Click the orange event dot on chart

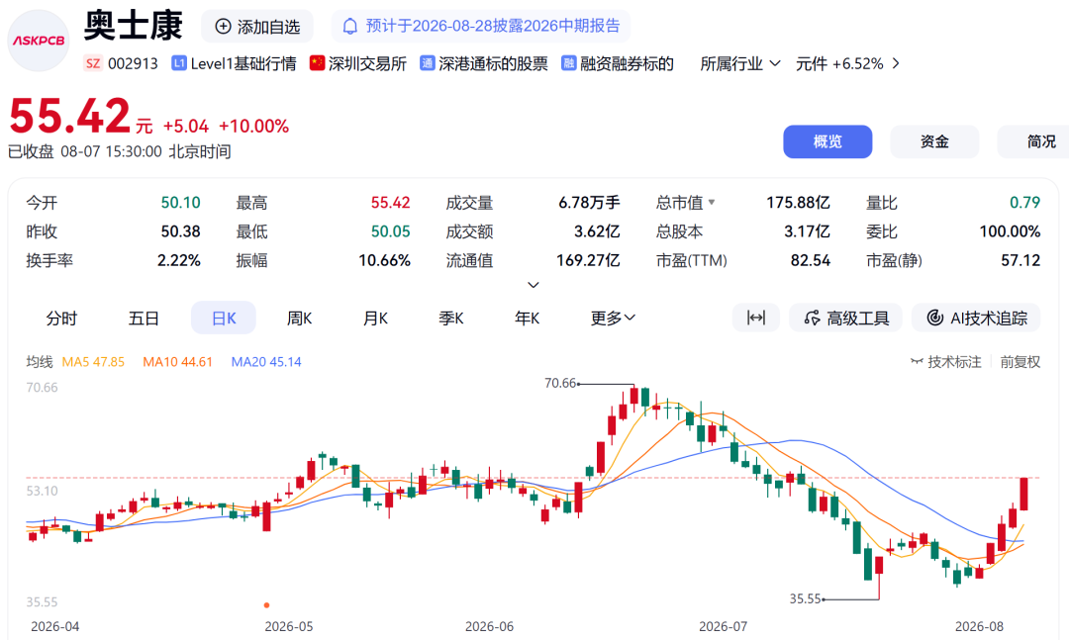266,605
